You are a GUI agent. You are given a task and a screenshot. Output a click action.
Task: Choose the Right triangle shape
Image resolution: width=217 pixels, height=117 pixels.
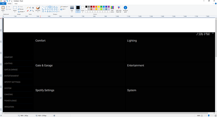[x=43, y=9]
